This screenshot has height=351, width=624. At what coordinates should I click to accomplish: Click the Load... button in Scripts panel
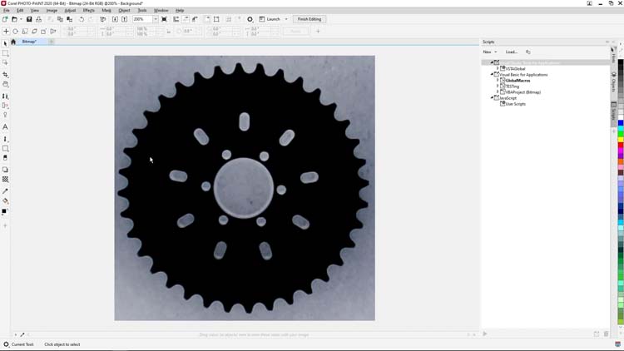coord(512,52)
